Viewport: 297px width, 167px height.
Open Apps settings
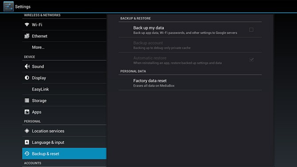pyautogui.click(x=64, y=112)
